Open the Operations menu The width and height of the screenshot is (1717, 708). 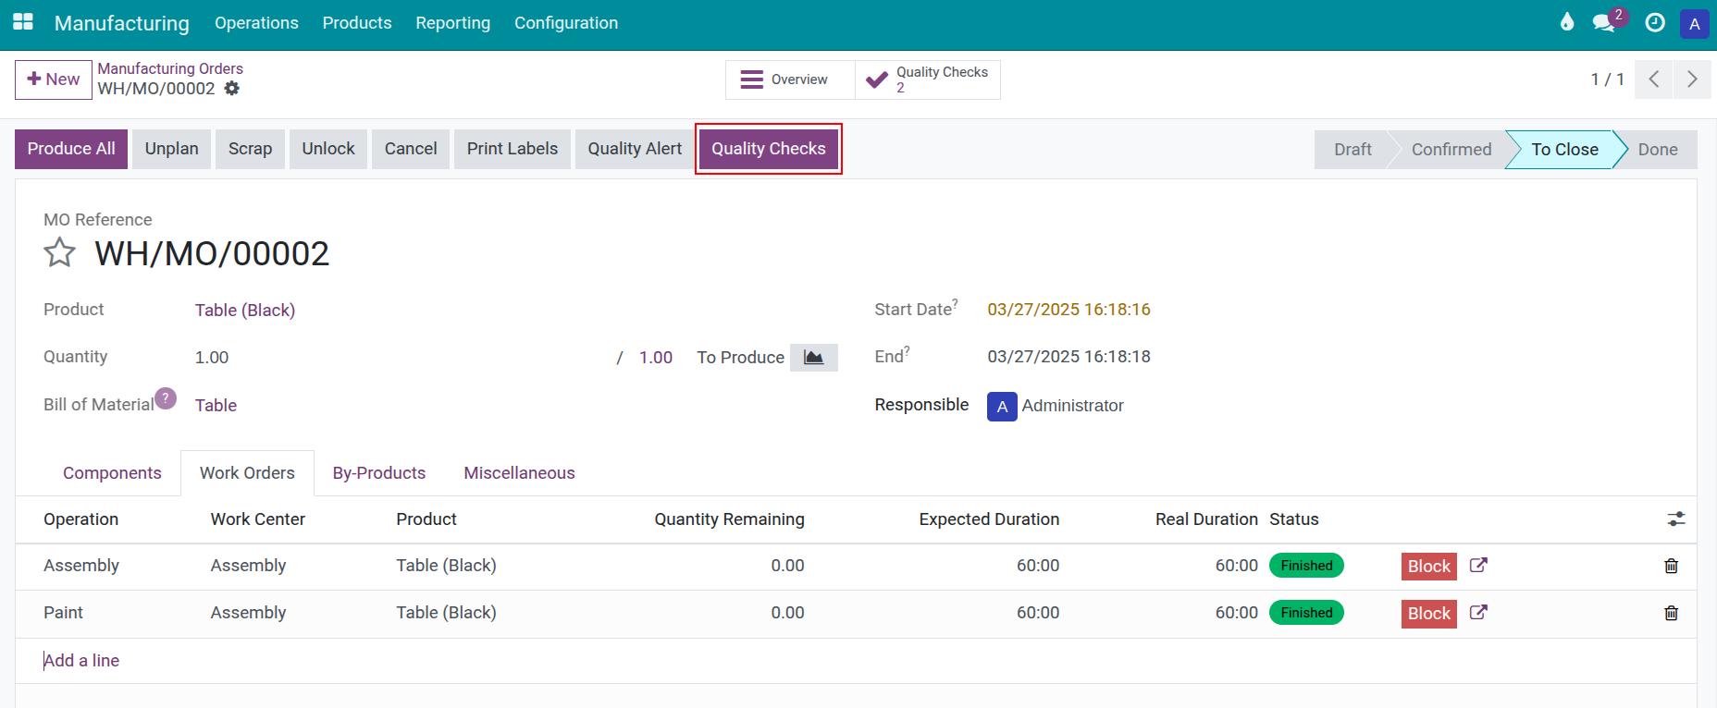click(x=256, y=23)
